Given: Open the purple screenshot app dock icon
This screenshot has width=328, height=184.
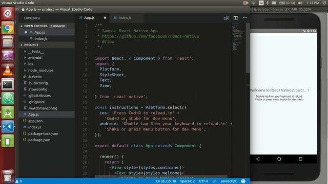Looking at the screenshot, I should tap(8, 56).
